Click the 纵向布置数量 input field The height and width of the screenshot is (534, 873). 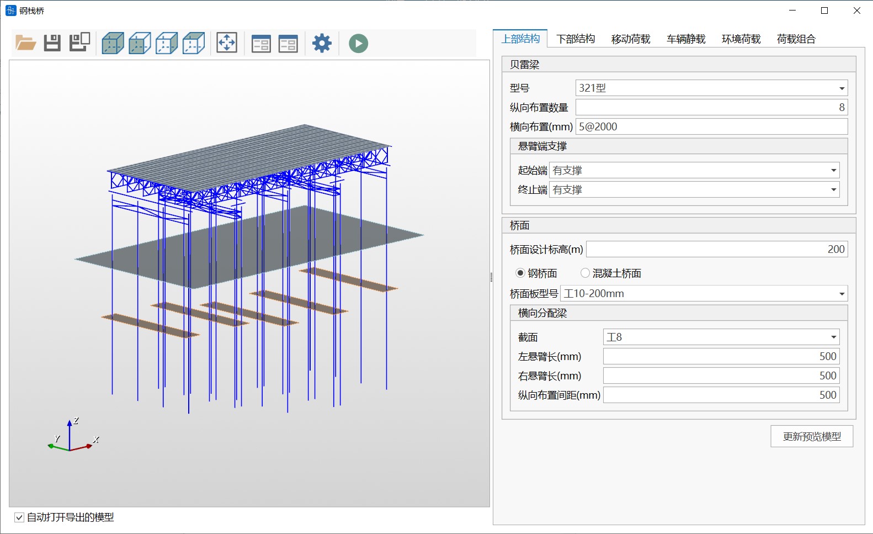[711, 107]
